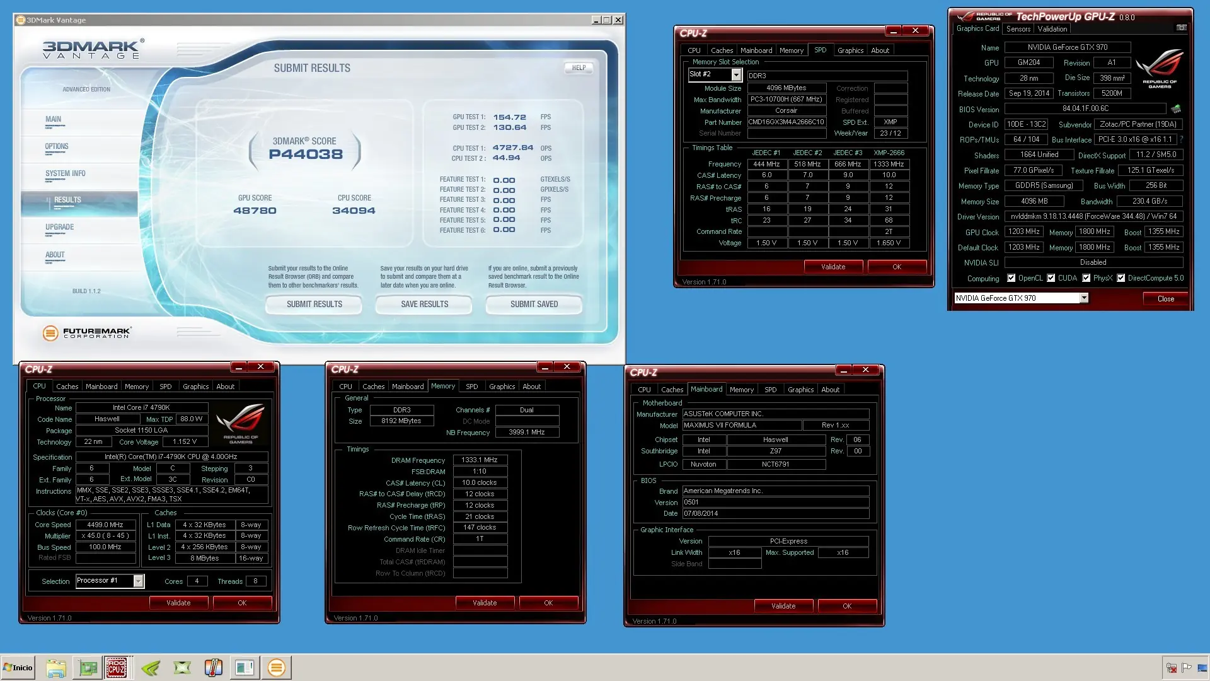Toggle DirectCompute 5.0 checkbox
The image size is (1210, 681).
pos(1121,278)
